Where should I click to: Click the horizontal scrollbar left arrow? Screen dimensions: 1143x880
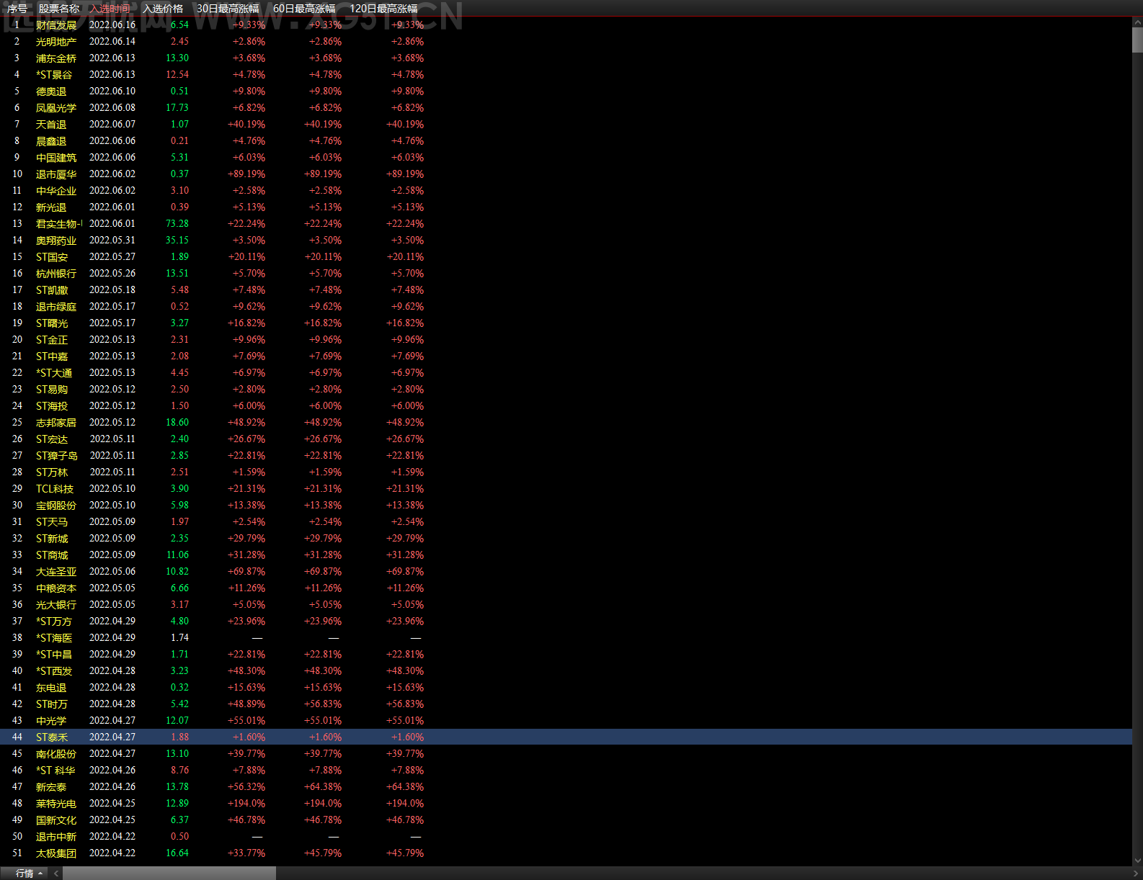[x=56, y=874]
